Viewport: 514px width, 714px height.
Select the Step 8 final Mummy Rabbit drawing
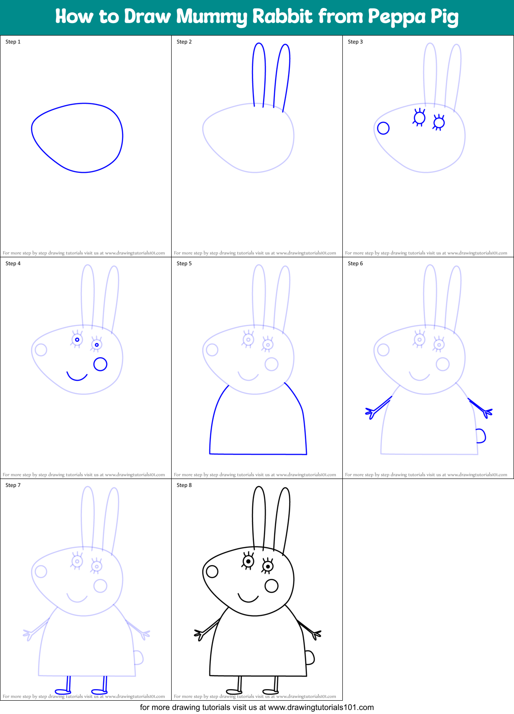257,590
